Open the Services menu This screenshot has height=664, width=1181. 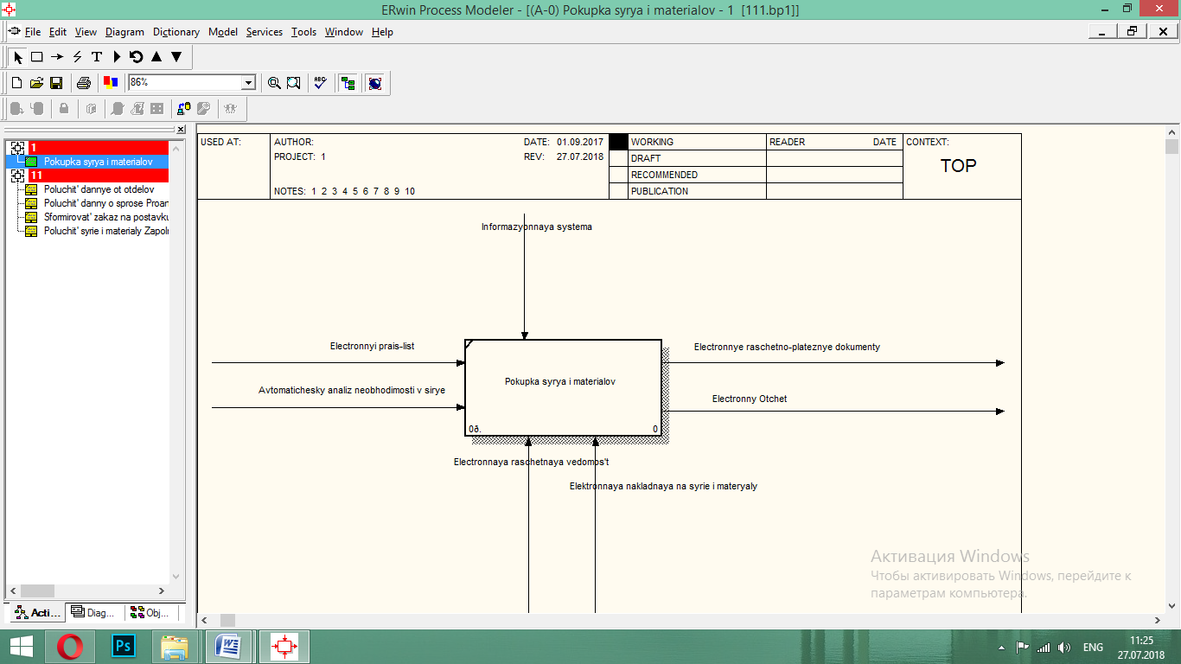[265, 32]
